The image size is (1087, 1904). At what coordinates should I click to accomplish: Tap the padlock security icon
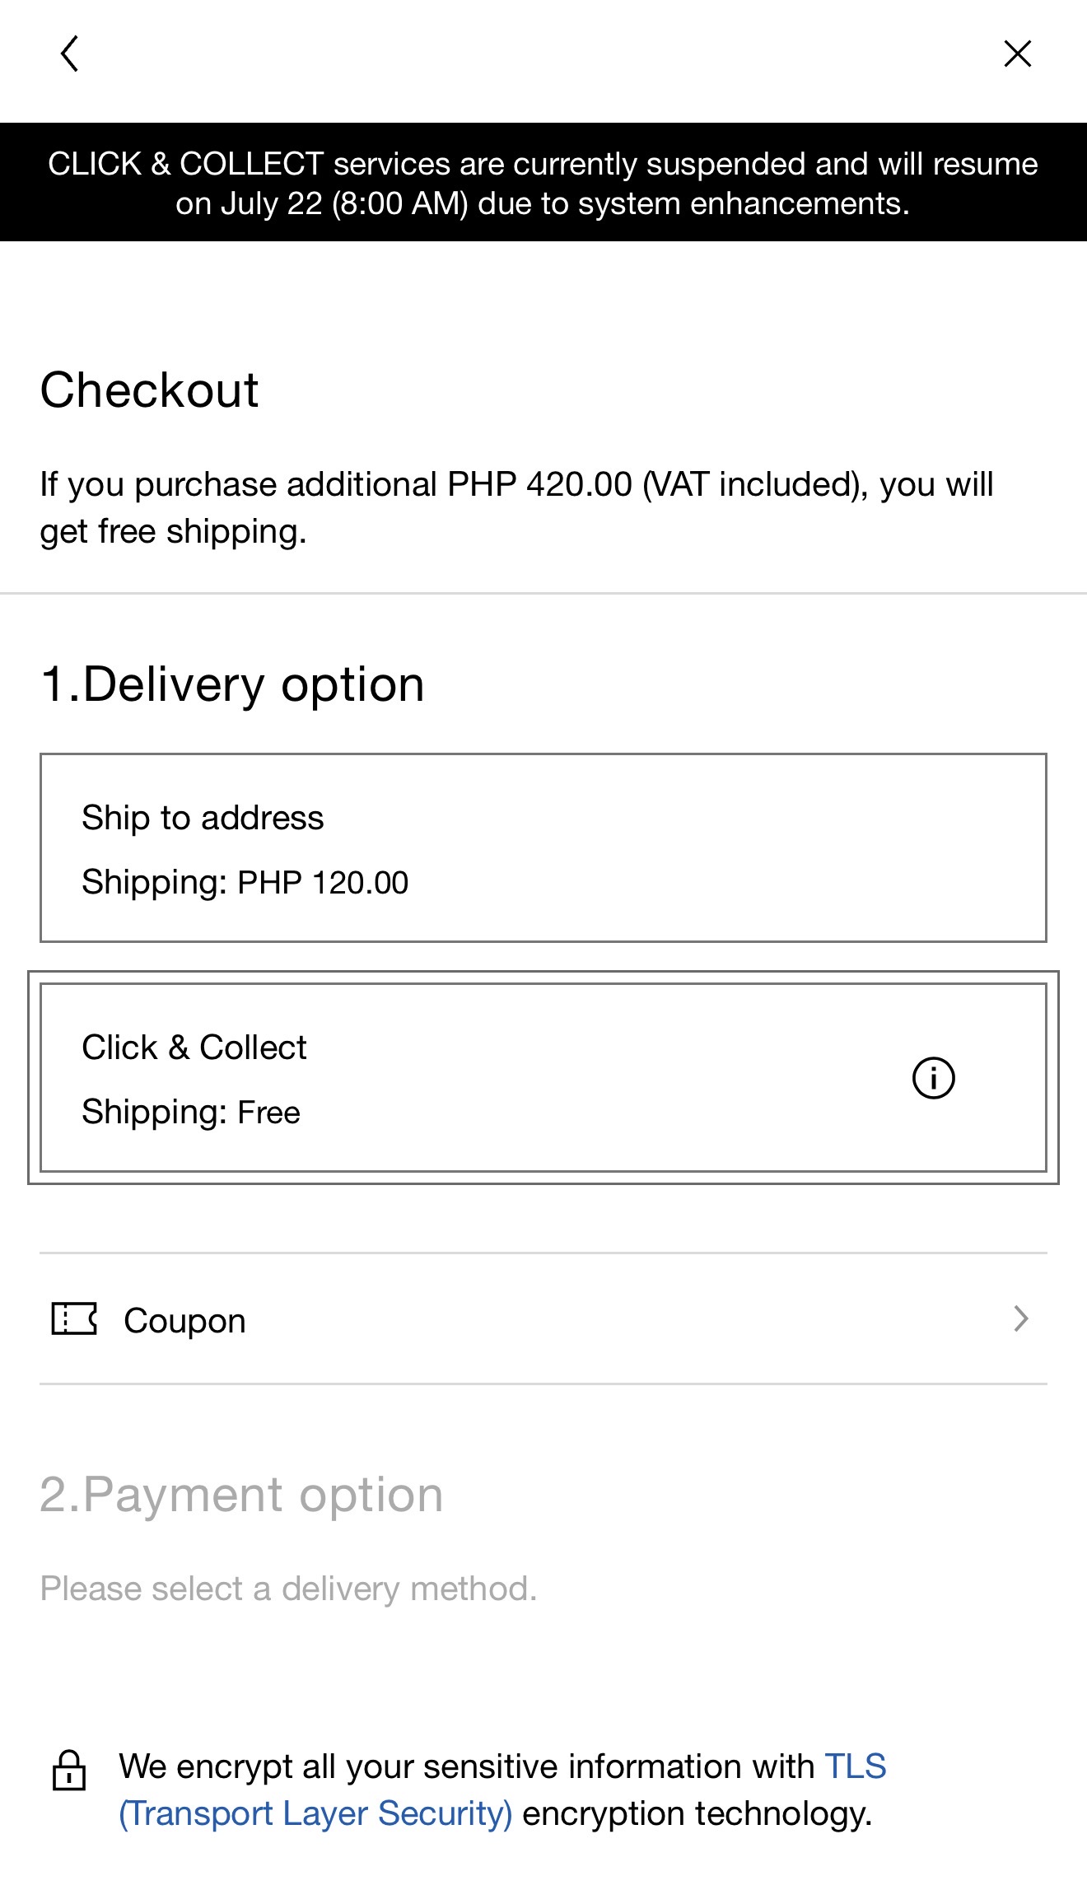[69, 1771]
